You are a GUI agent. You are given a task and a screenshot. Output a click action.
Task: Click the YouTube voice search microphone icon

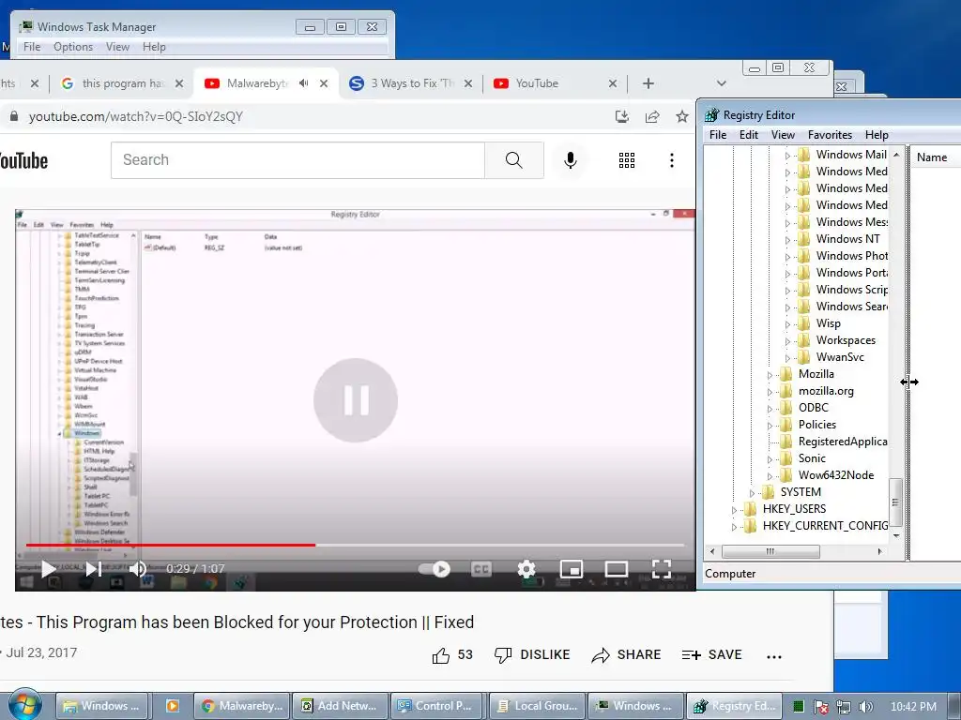point(570,160)
